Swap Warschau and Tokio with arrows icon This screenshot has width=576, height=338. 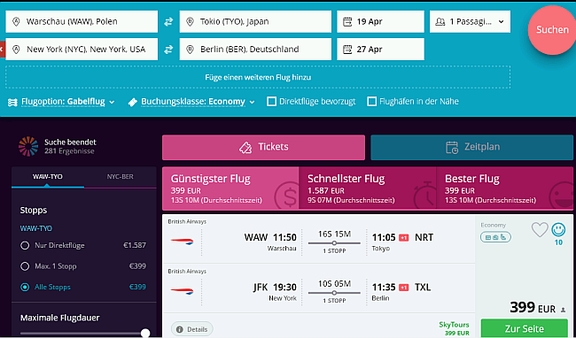pos(168,21)
